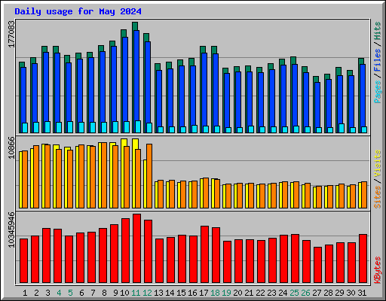Select the blue files bar for day 17
386x301 pixels.
click(204, 90)
